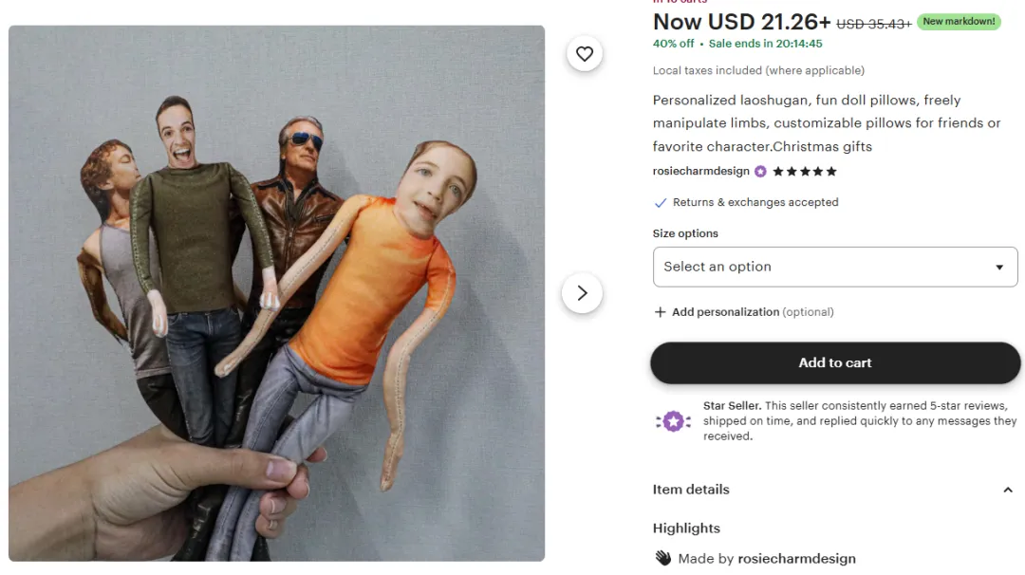
Task: Click the Returns & exchanges checkmark icon
Action: pyautogui.click(x=661, y=202)
